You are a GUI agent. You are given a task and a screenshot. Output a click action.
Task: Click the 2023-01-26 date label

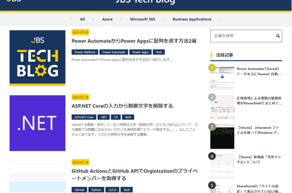click(x=80, y=32)
